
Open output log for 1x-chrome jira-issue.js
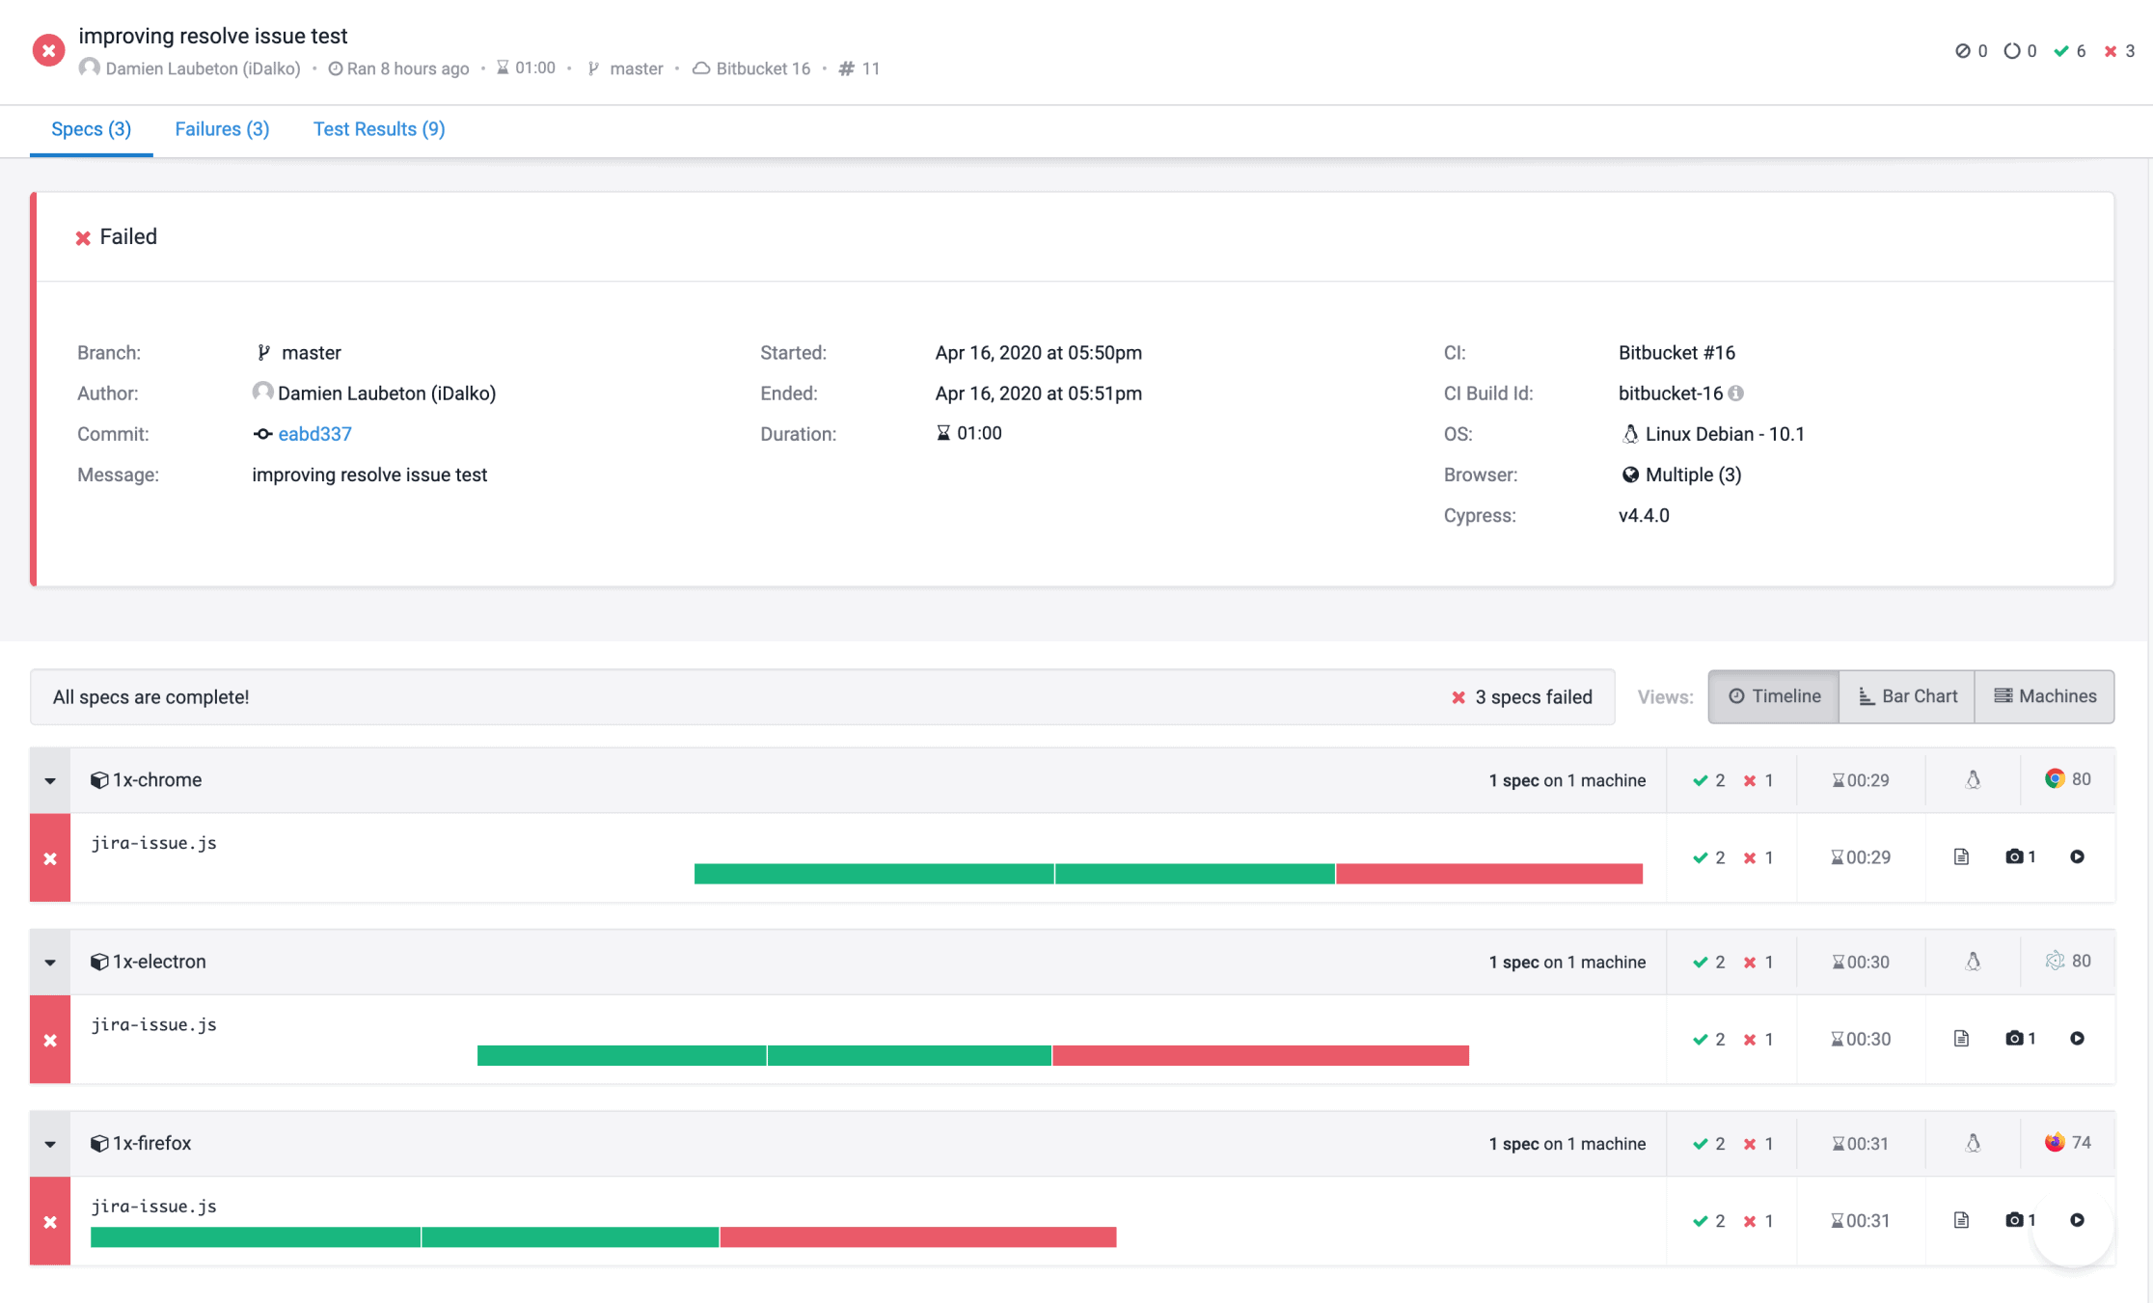1961,856
